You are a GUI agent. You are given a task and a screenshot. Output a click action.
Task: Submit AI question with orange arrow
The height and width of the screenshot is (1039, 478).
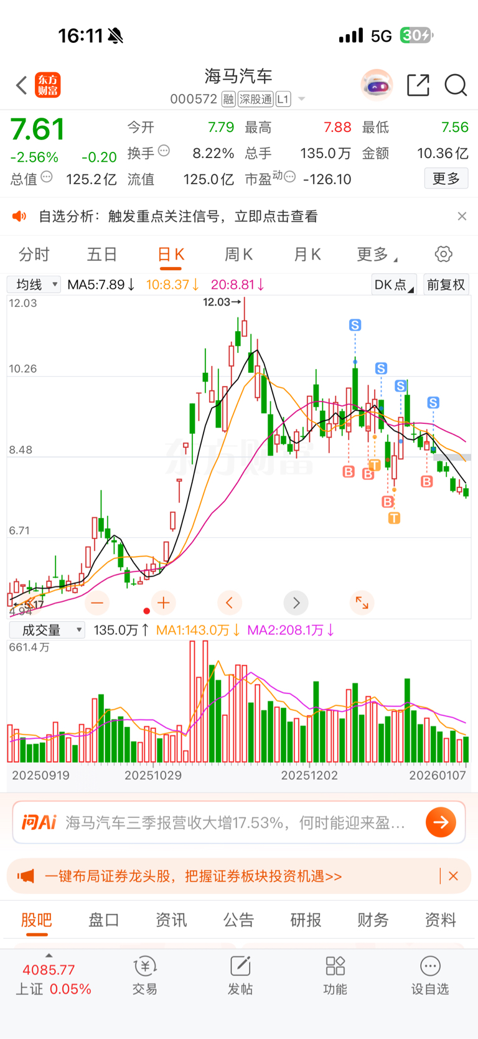[441, 822]
